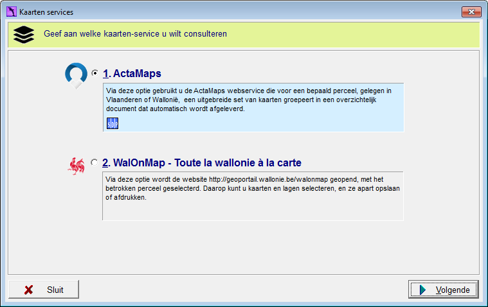Click the Volgende button
This screenshot has height=307, width=488.
(444, 290)
